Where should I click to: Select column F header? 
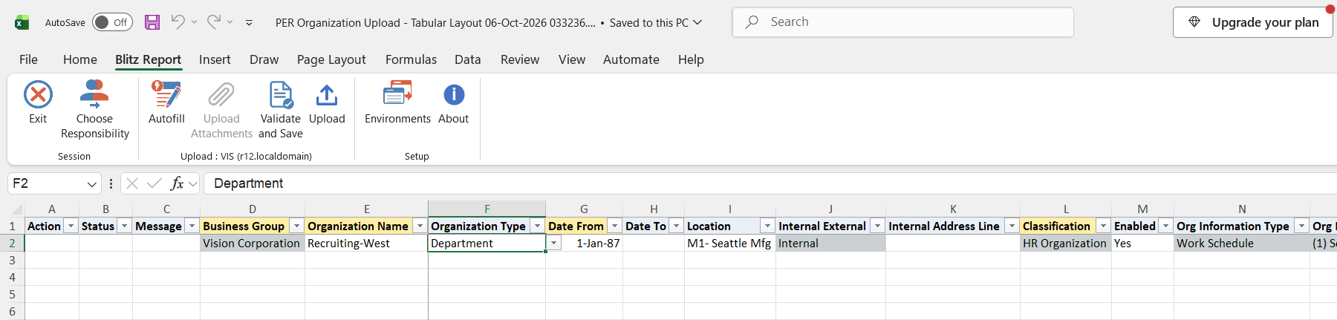487,209
